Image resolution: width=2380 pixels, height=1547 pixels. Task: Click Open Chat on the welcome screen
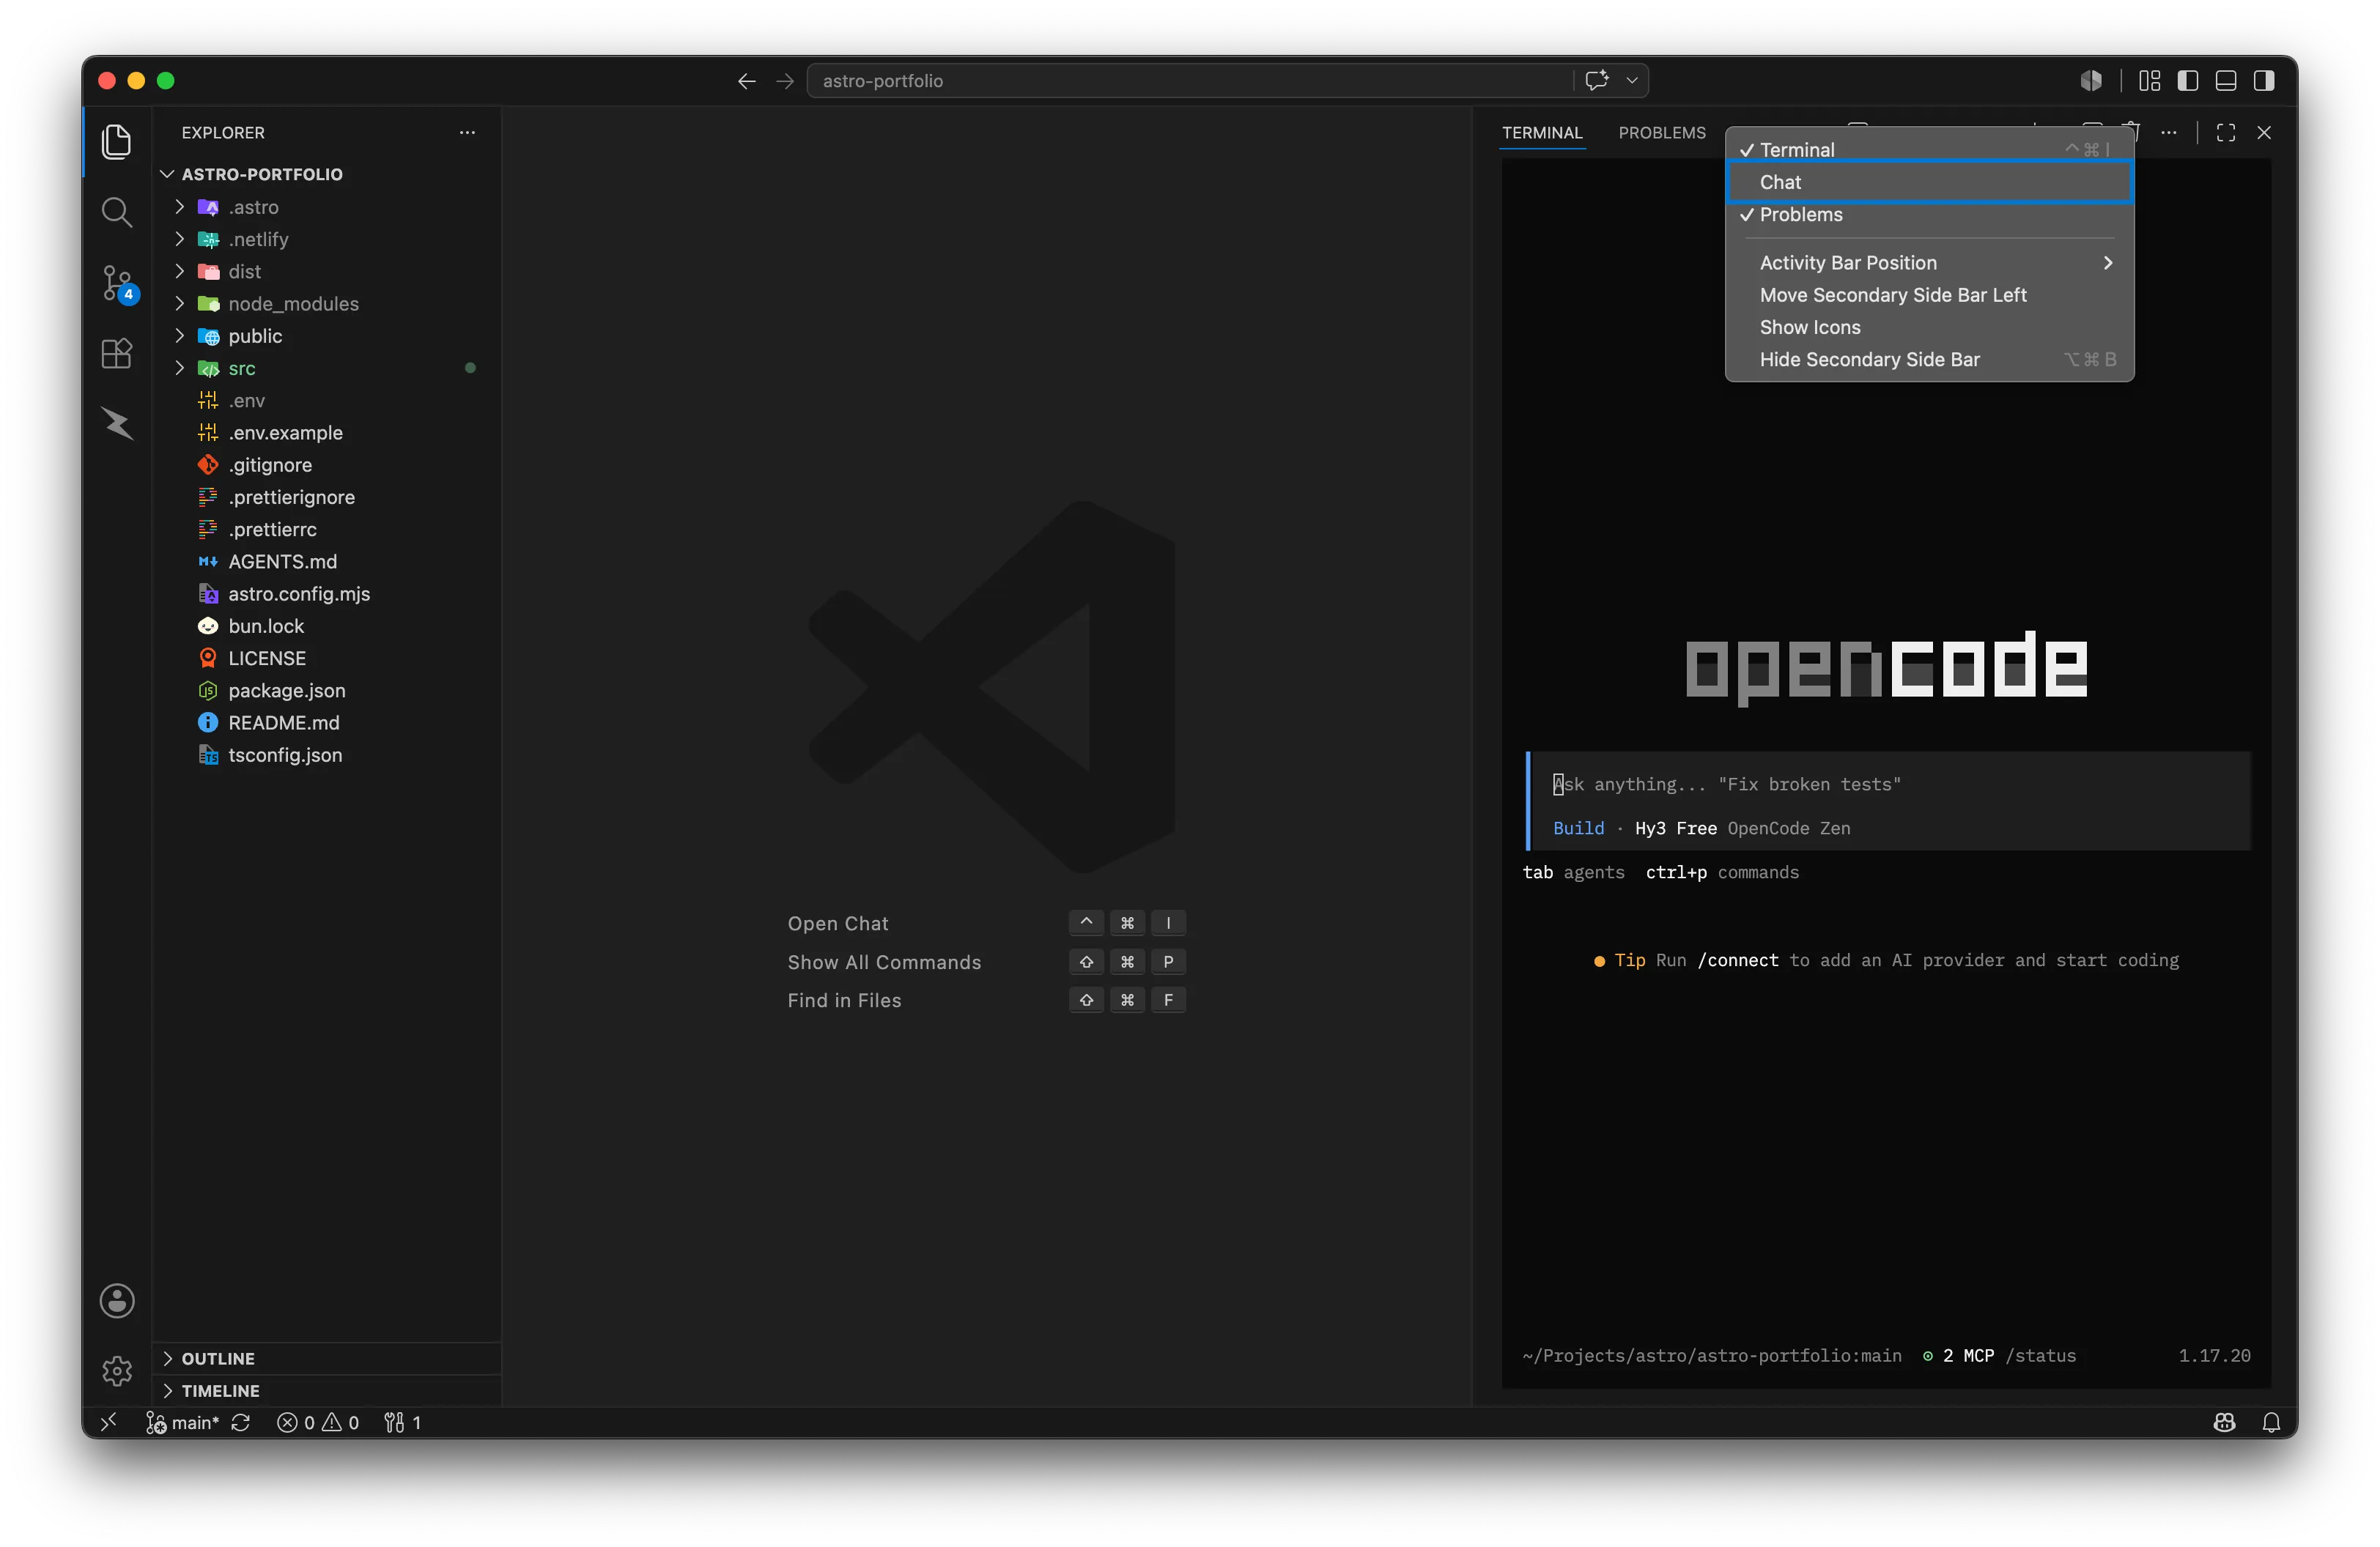point(837,924)
